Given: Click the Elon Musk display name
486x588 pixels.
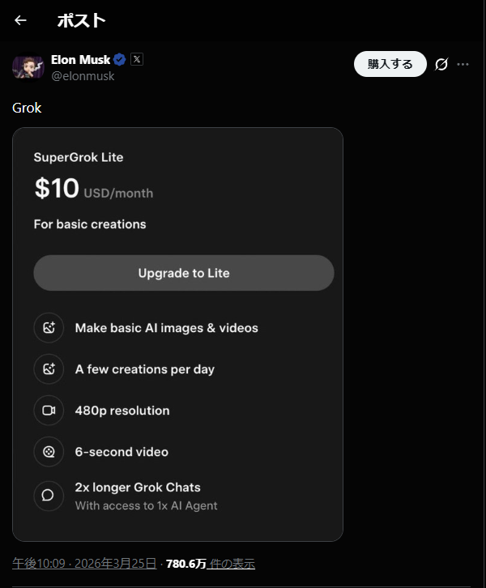Looking at the screenshot, I should point(80,59).
